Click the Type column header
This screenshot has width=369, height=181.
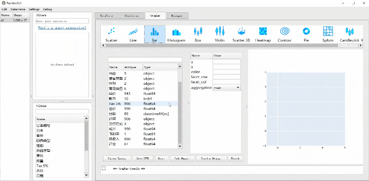(x=160, y=67)
